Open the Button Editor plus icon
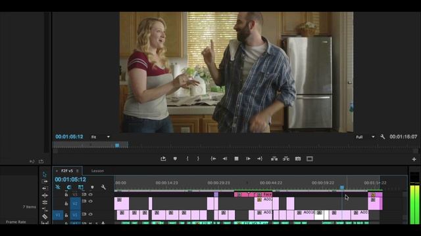The height and width of the screenshot is (236, 421). [x=414, y=159]
